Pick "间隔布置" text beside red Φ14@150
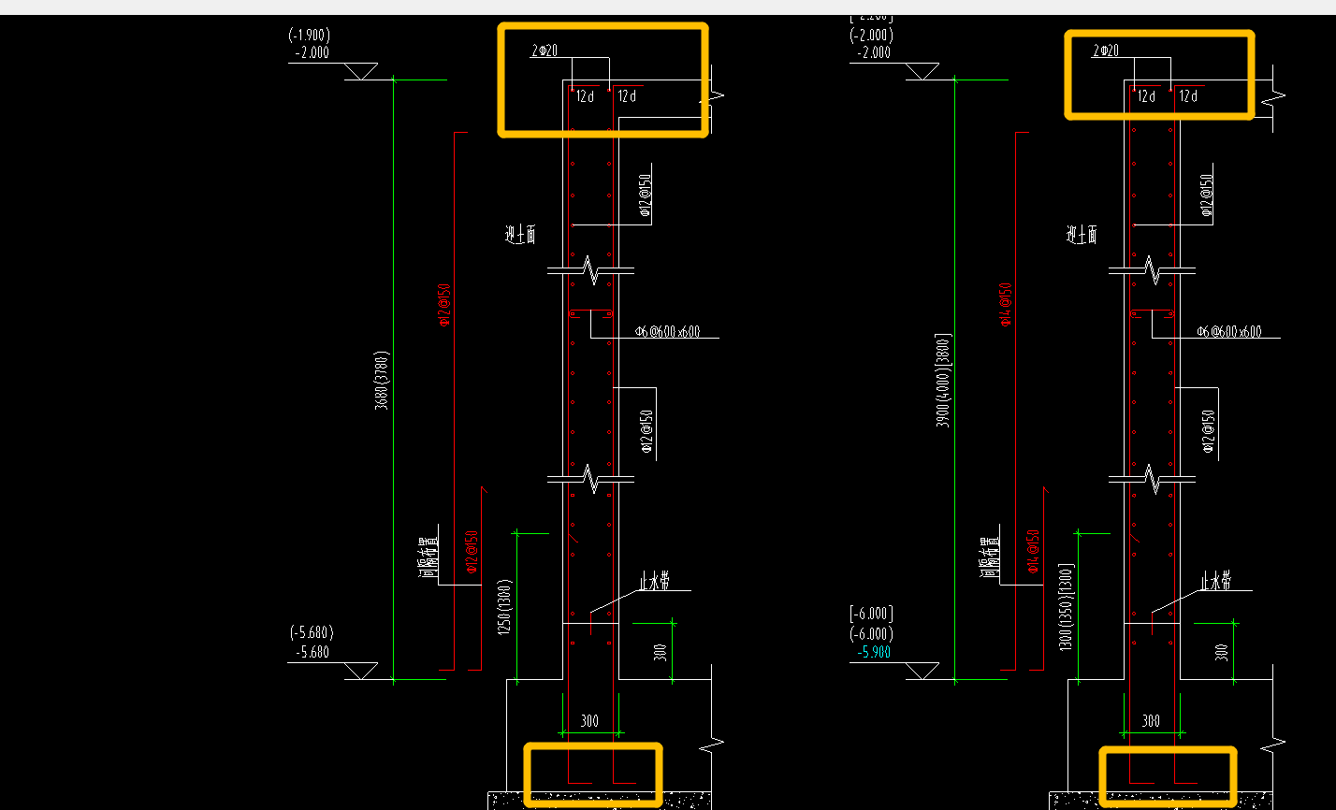Viewport: 1336px width, 810px height. (990, 557)
